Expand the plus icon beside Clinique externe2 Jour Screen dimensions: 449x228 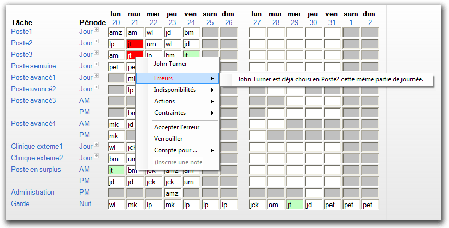97,156
